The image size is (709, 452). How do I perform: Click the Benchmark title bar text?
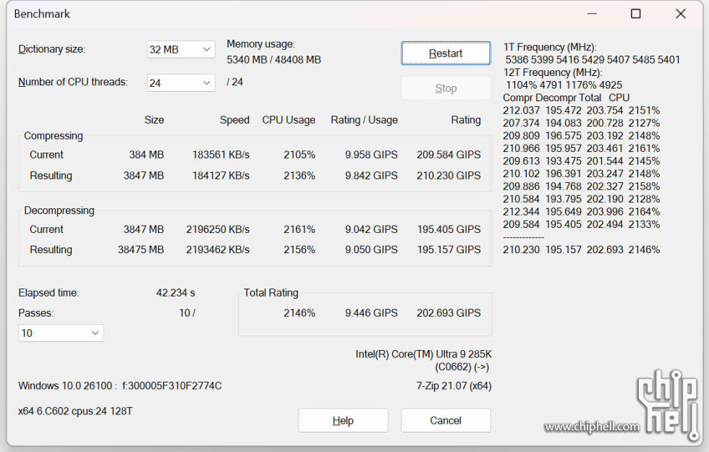point(42,14)
